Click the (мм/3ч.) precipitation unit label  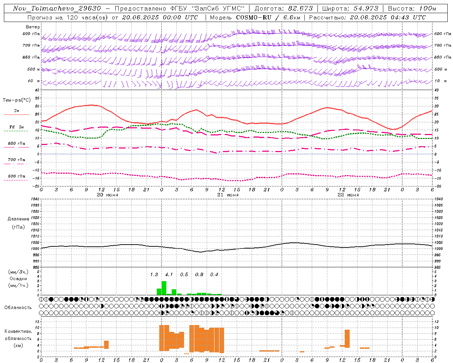(x=18, y=272)
